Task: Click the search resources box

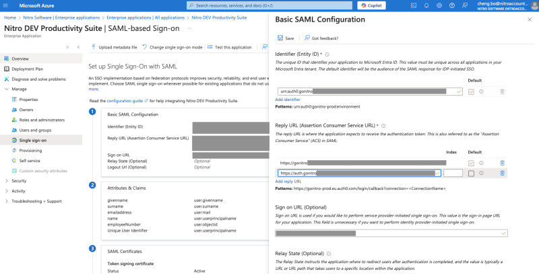Action: [x=269, y=5]
